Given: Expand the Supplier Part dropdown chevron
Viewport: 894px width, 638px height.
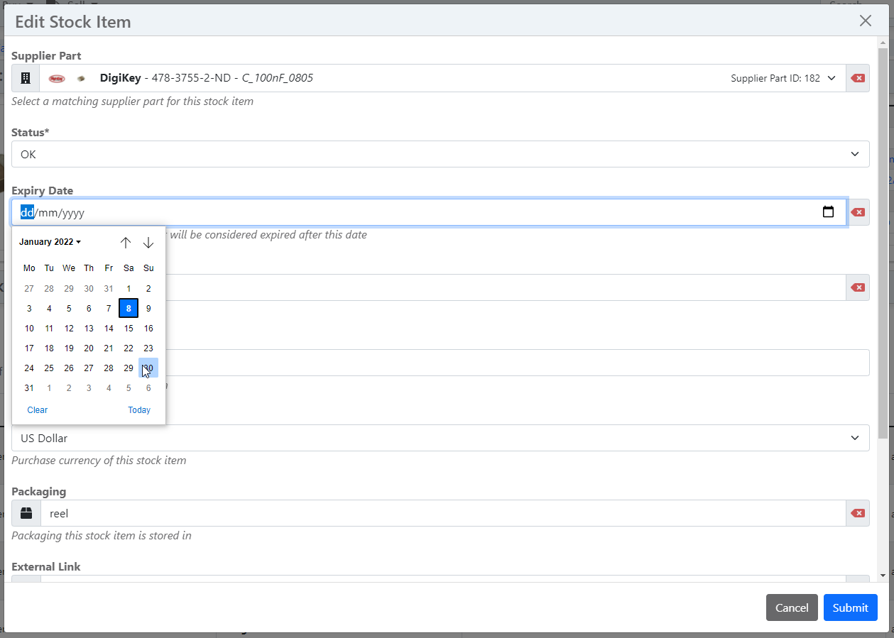Looking at the screenshot, I should pos(832,78).
